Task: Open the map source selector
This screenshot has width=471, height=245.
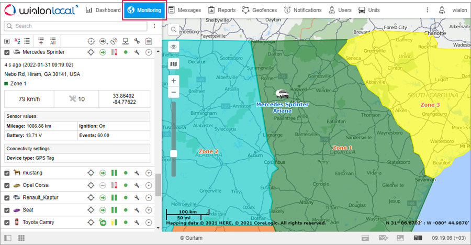Action: (x=174, y=64)
